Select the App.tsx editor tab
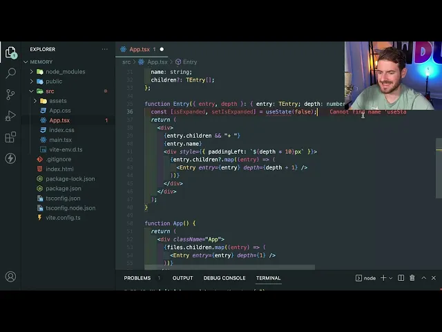Screen dimensions: 442x332 pyautogui.click(x=142, y=49)
